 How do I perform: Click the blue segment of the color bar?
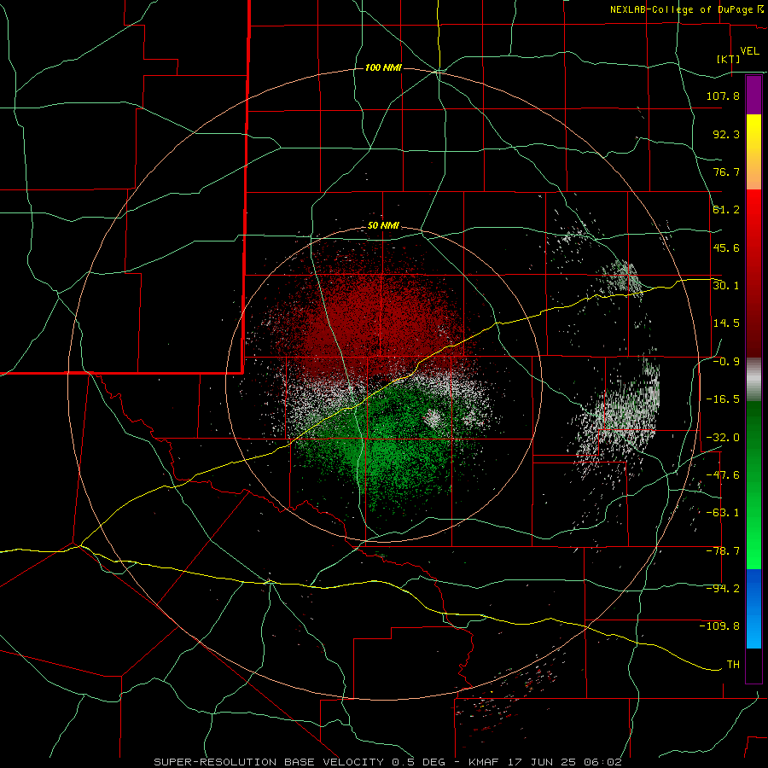pos(753,608)
